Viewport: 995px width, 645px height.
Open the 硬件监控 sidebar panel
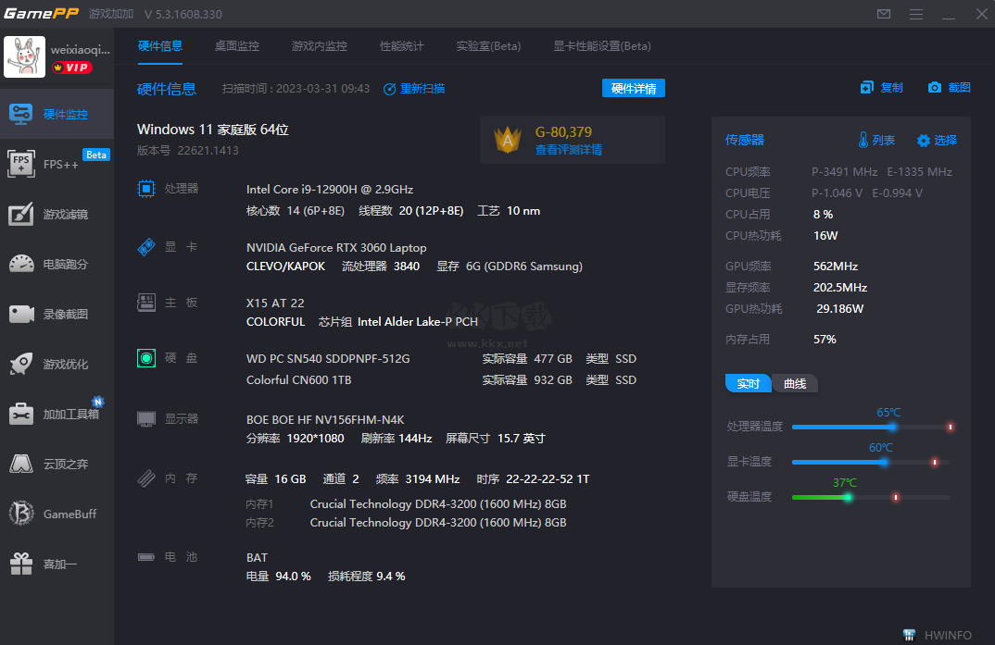click(x=57, y=114)
